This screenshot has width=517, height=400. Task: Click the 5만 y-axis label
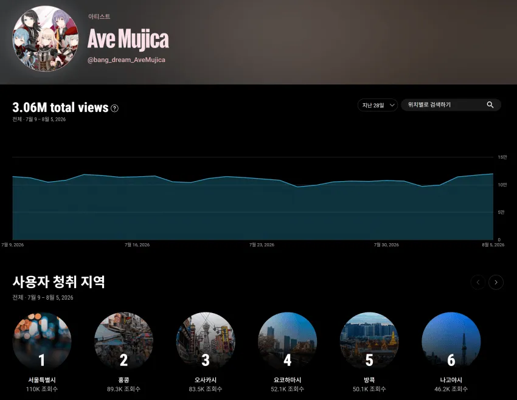(x=501, y=212)
